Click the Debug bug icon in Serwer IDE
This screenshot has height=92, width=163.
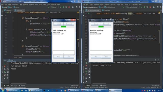click(x=144, y=7)
